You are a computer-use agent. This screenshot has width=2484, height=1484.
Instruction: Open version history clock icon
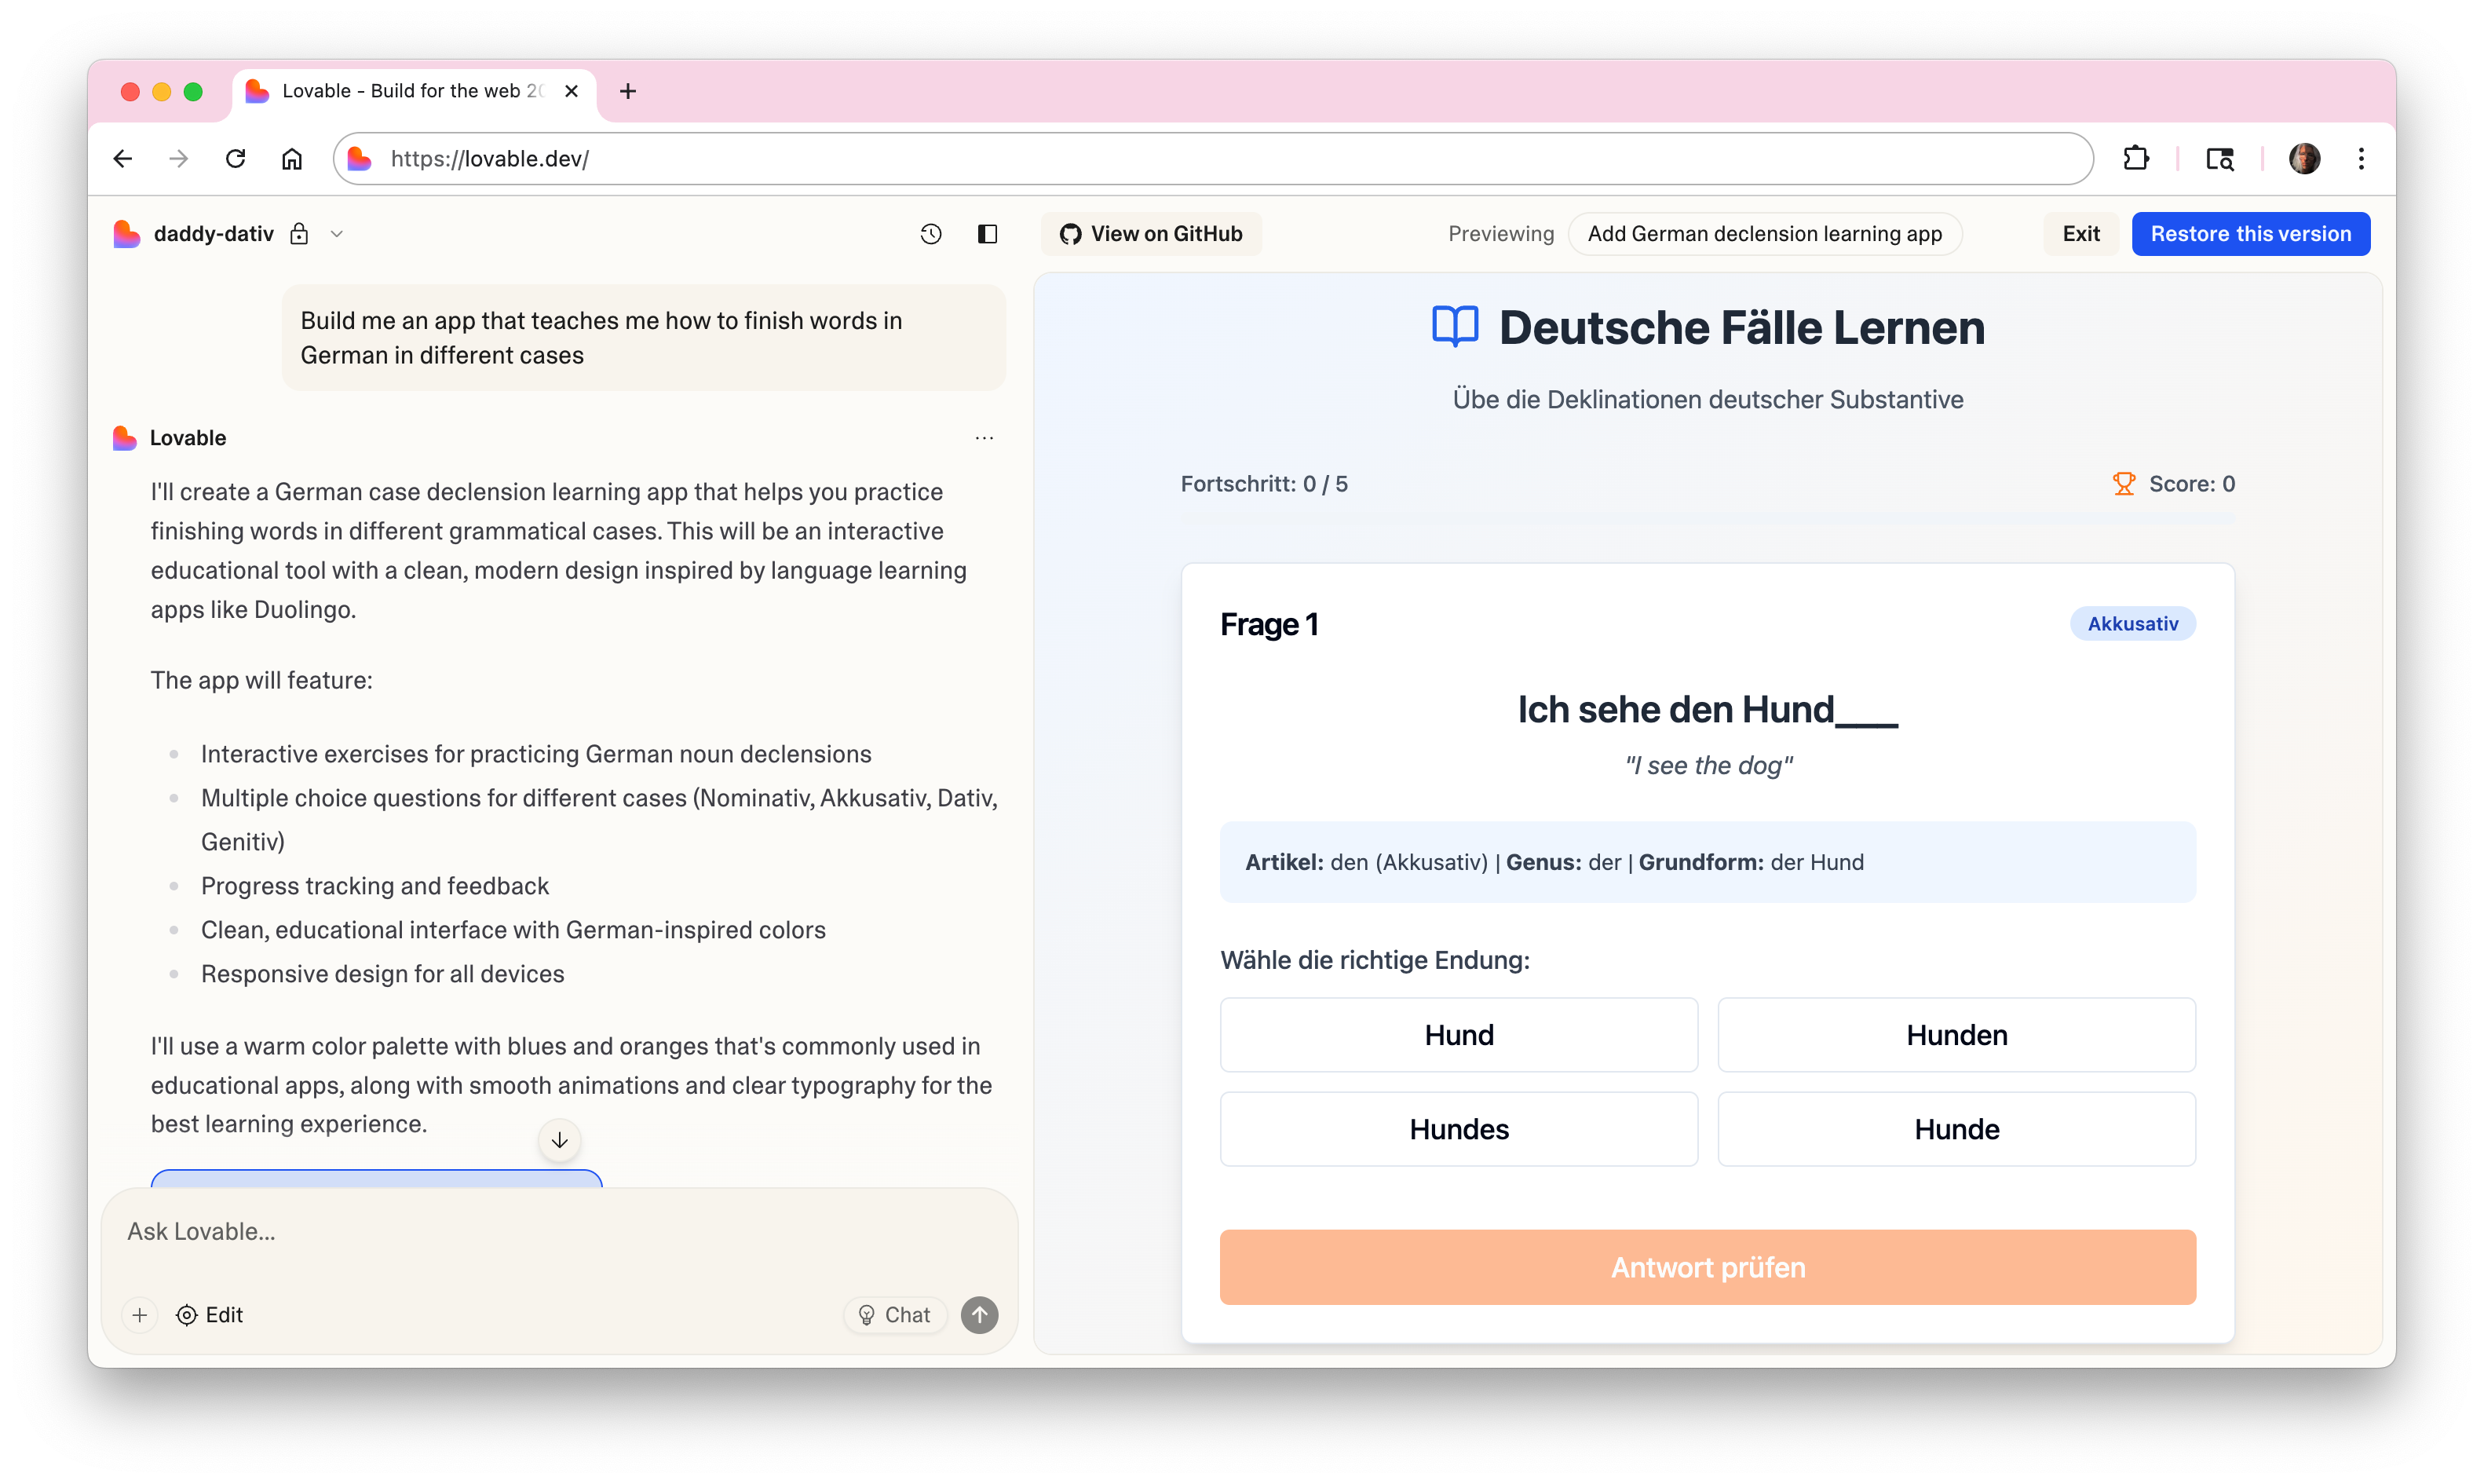pyautogui.click(x=930, y=234)
